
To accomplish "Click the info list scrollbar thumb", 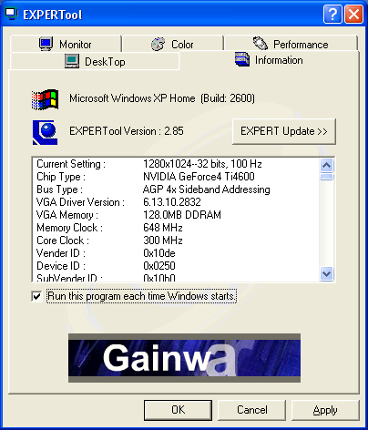I will point(327,177).
